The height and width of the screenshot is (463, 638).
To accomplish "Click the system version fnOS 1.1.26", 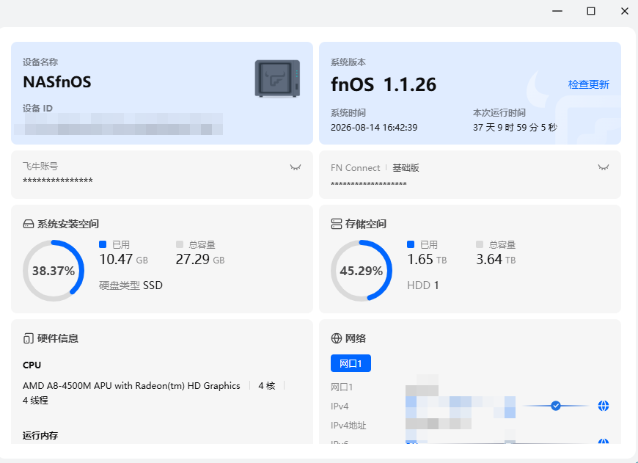I will point(384,84).
